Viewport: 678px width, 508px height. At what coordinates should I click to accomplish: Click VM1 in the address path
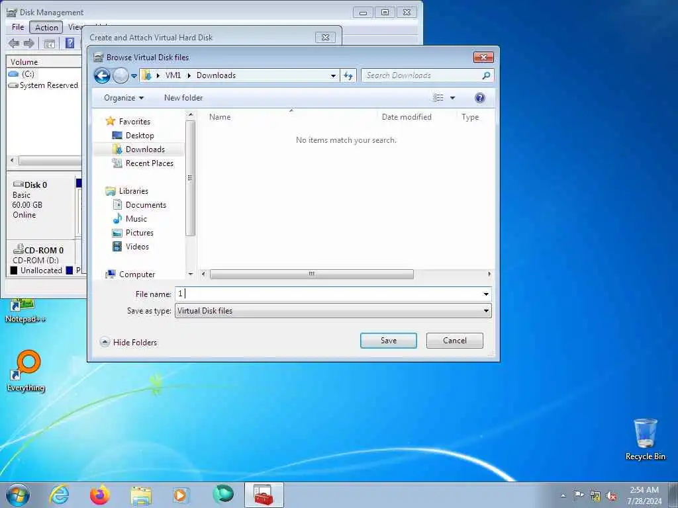173,75
